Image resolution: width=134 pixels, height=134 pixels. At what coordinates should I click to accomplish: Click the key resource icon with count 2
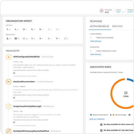coord(32,39)
